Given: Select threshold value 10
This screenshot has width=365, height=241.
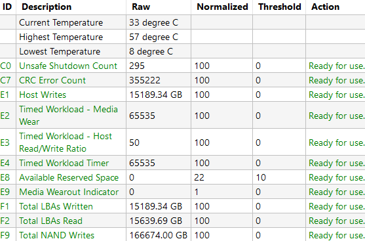Looking at the screenshot, I should point(261,177).
